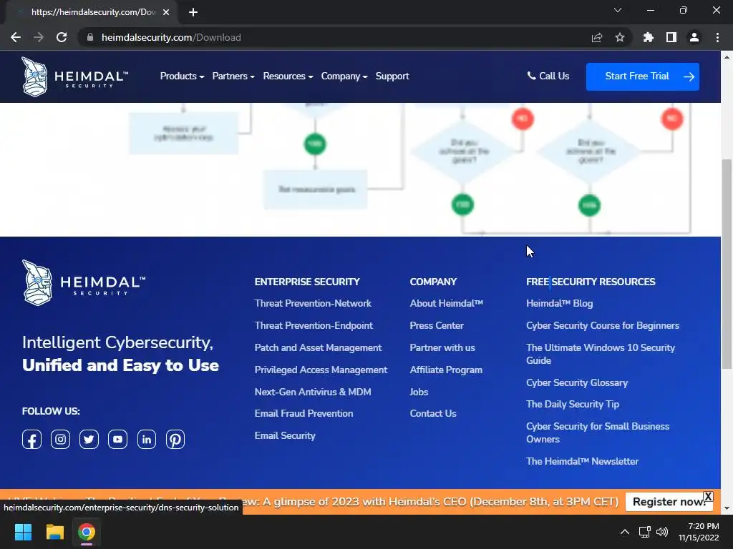Go back with browser back arrow
This screenshot has width=733, height=549.
16,37
